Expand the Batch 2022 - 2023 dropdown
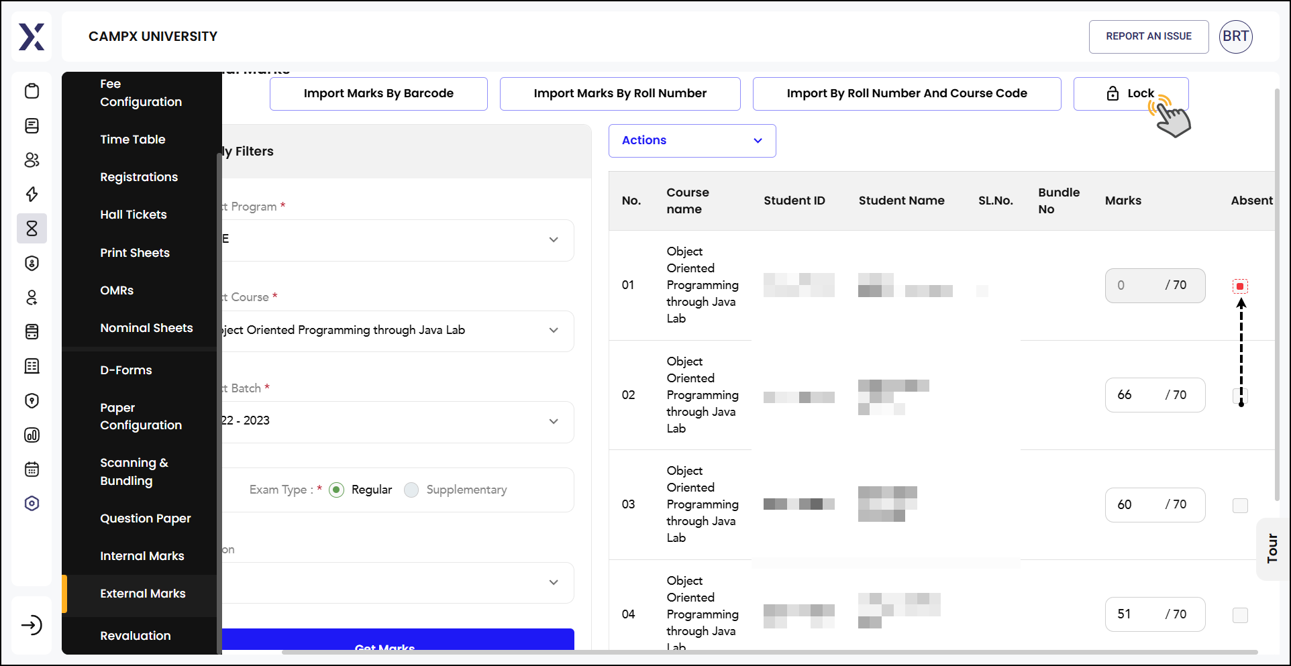This screenshot has width=1291, height=666. click(397, 422)
